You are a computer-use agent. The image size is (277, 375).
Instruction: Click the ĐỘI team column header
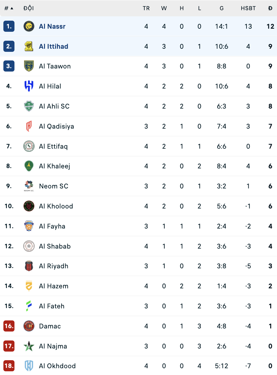(28, 8)
